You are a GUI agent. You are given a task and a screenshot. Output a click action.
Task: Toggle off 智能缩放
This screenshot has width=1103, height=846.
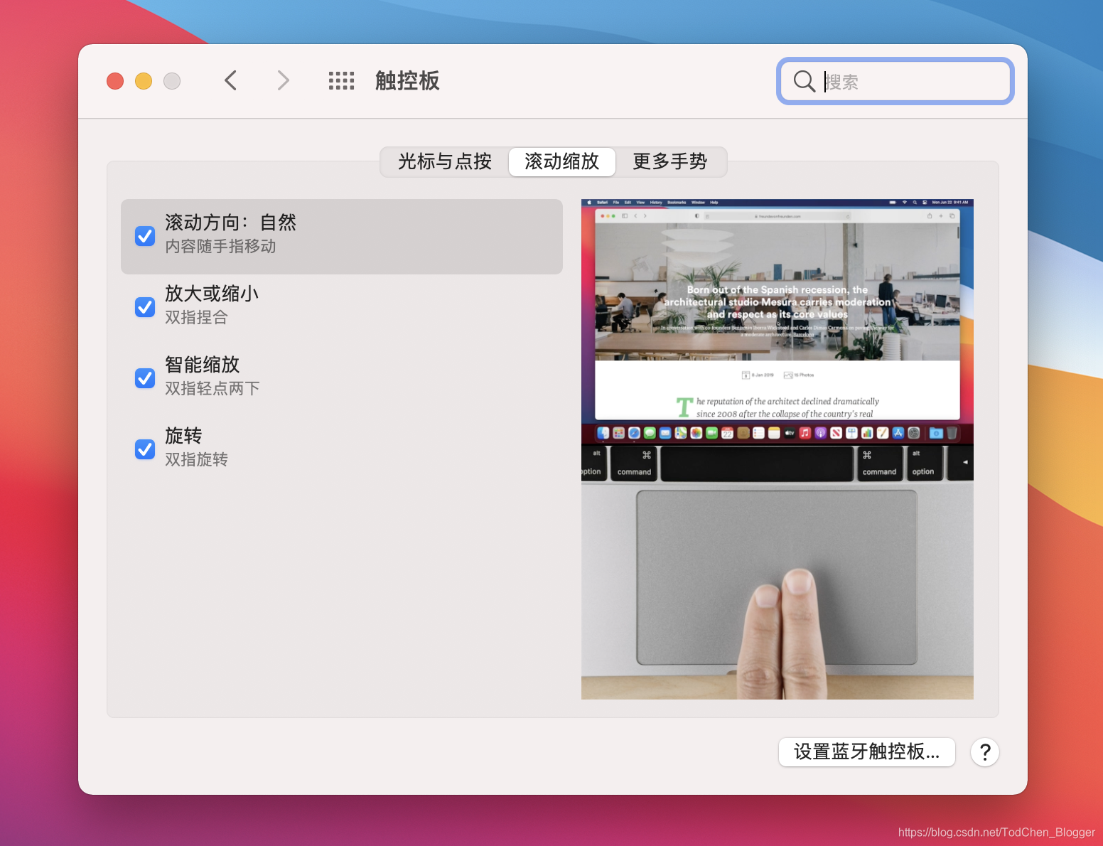tap(144, 378)
